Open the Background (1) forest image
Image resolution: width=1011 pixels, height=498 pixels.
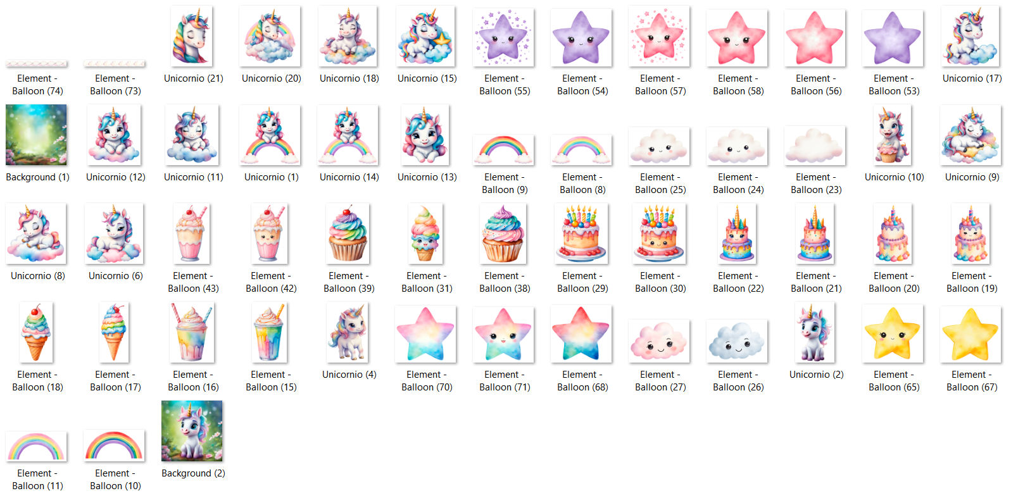(36, 135)
